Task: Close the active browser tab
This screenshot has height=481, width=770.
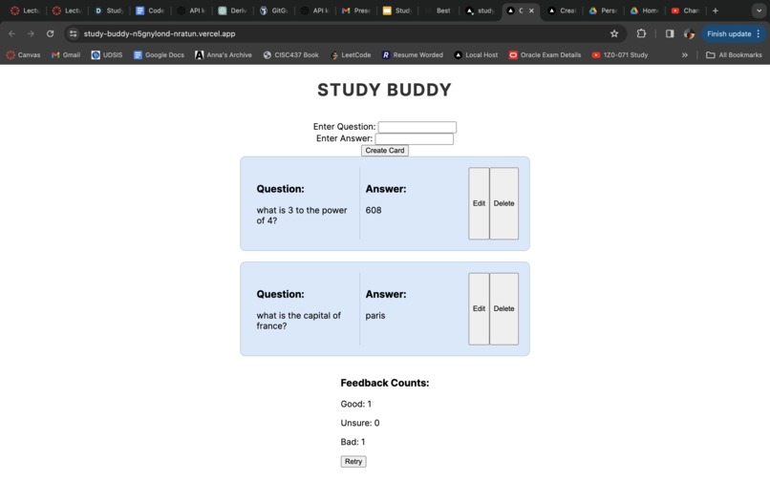Action: [531, 10]
